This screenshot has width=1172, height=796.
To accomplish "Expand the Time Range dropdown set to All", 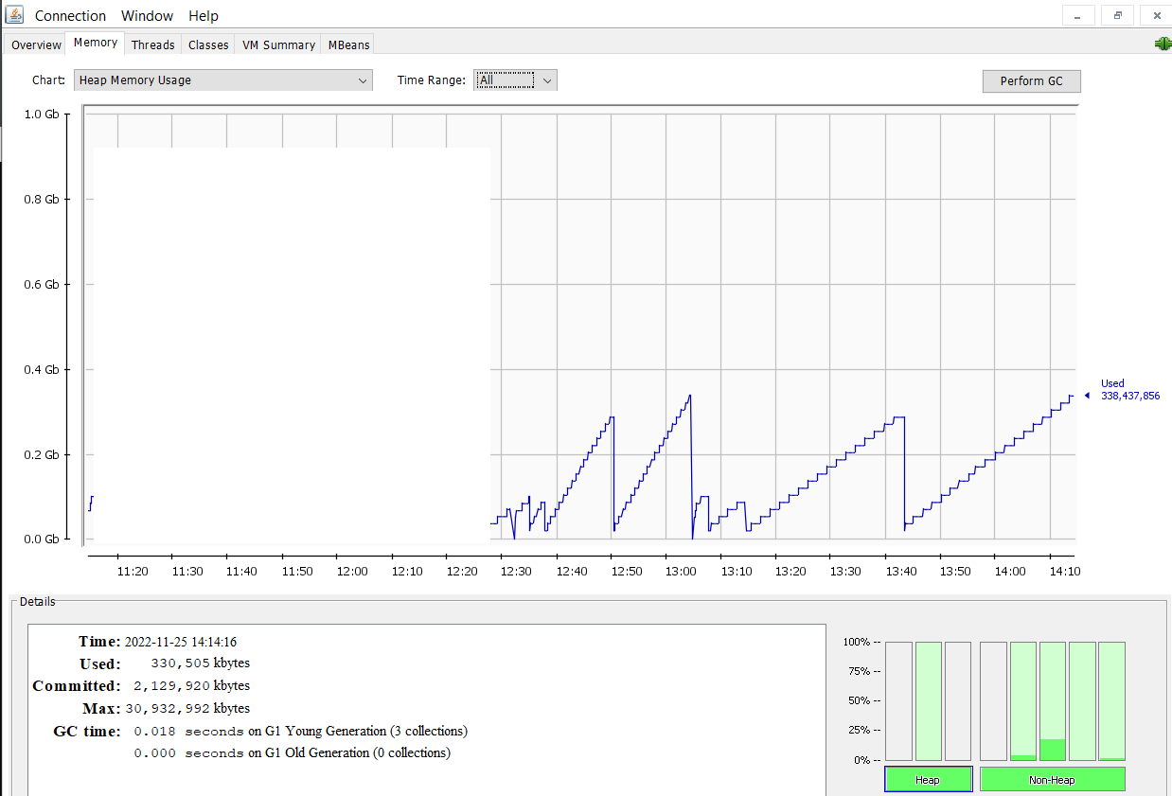I will coord(515,80).
